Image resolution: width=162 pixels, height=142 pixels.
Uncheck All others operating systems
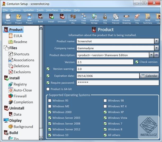click(105, 135)
